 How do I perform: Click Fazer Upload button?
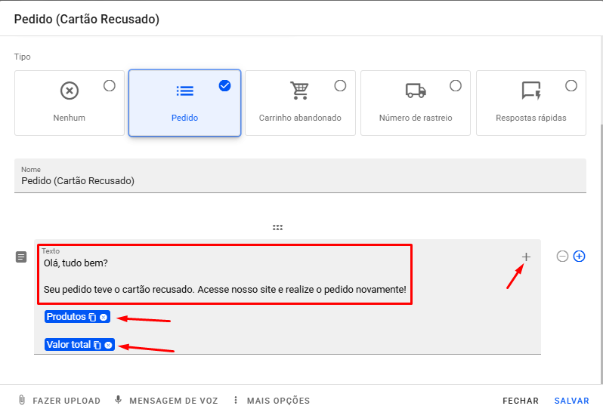(x=60, y=401)
